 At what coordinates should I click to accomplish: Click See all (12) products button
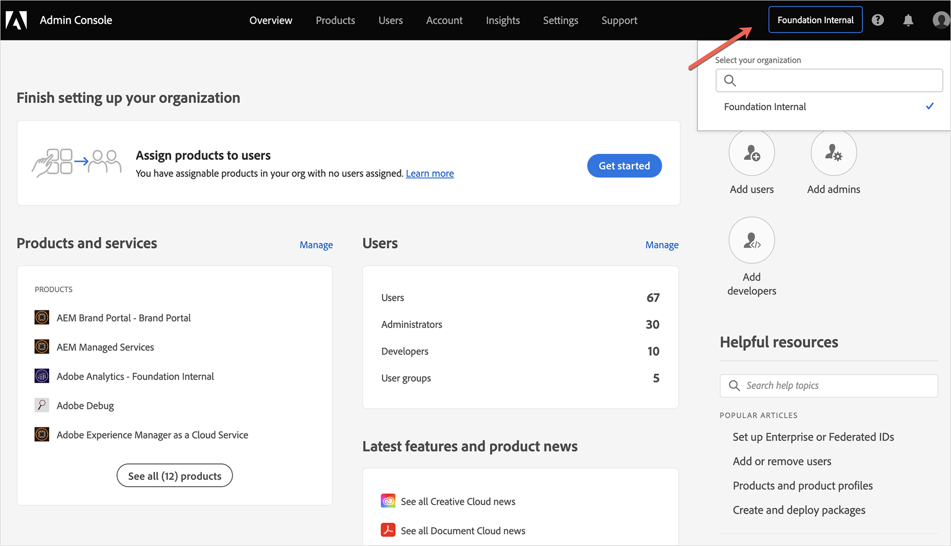coord(175,476)
